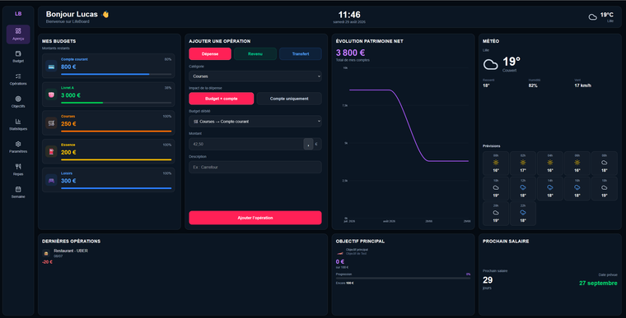Choose the Compte uniquement impact option
626x318 pixels.
289,99
